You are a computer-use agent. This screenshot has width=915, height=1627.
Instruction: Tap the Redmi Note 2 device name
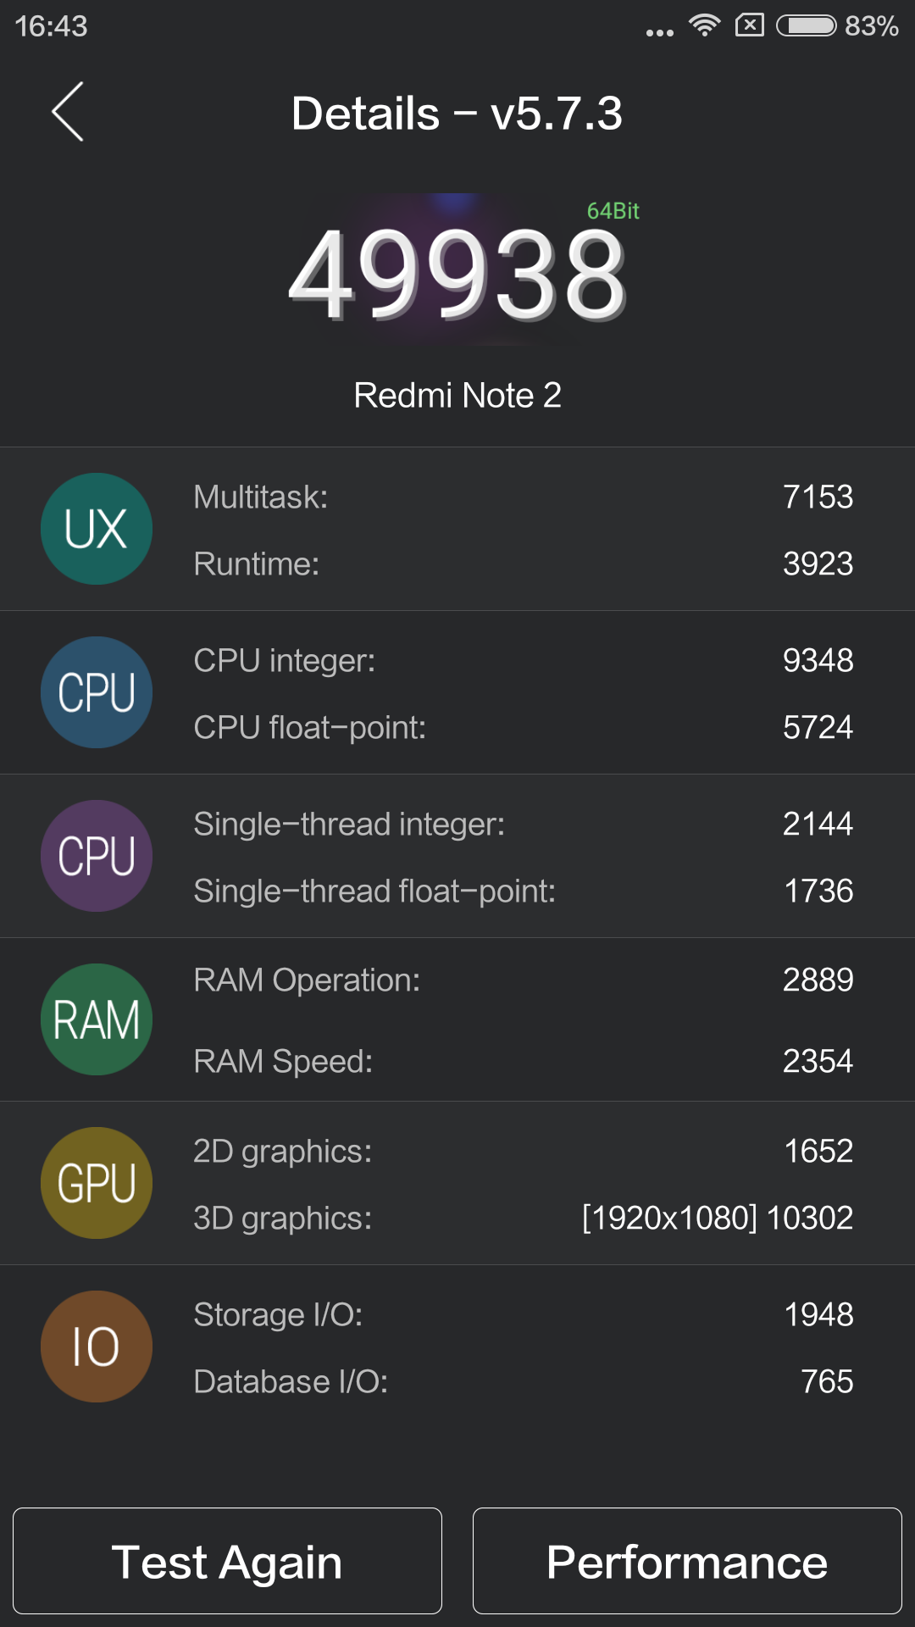(x=457, y=395)
